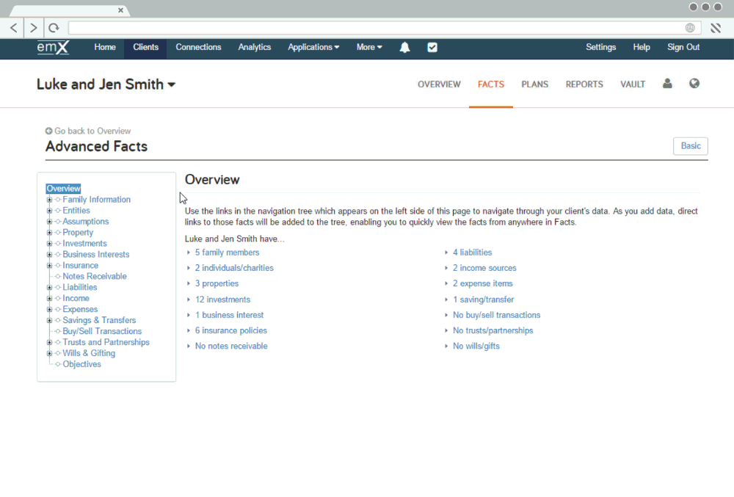The image size is (734, 497).
Task: Close the current browser tab
Action: [120, 10]
